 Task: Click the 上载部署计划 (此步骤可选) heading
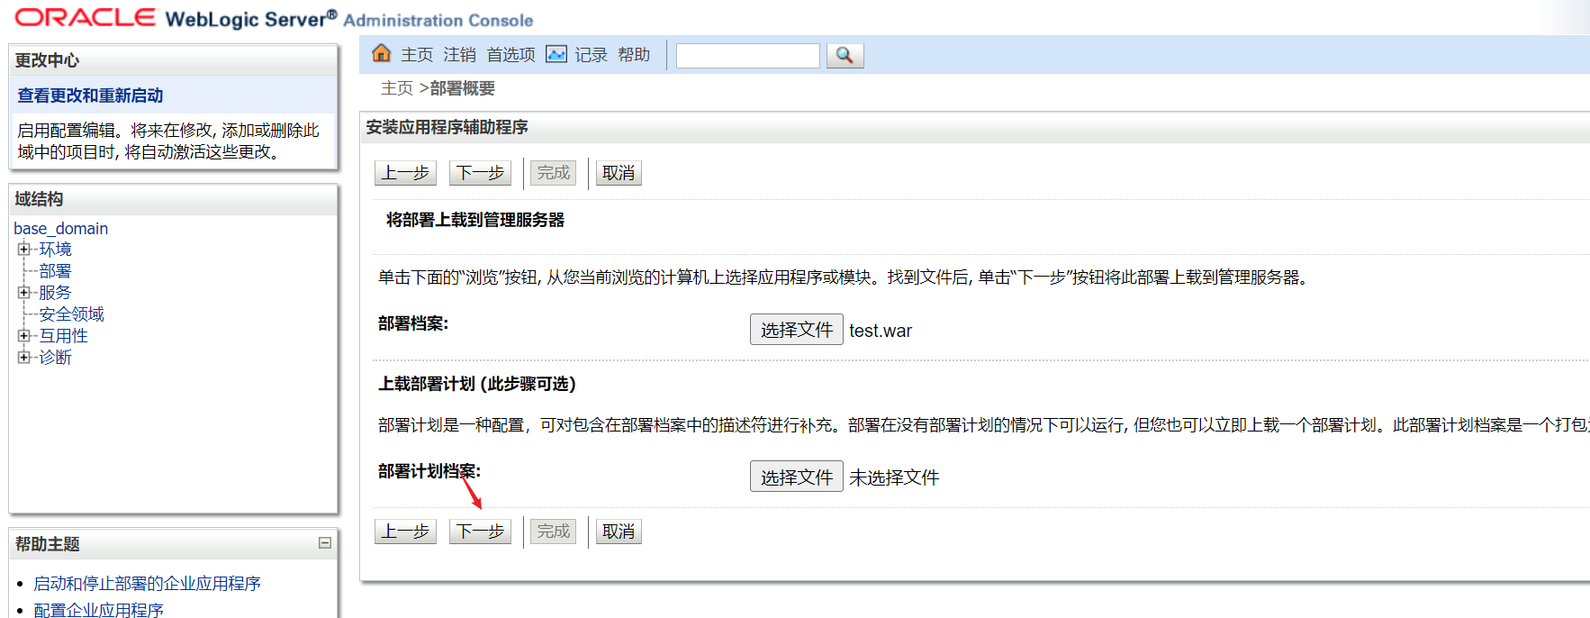click(x=477, y=384)
